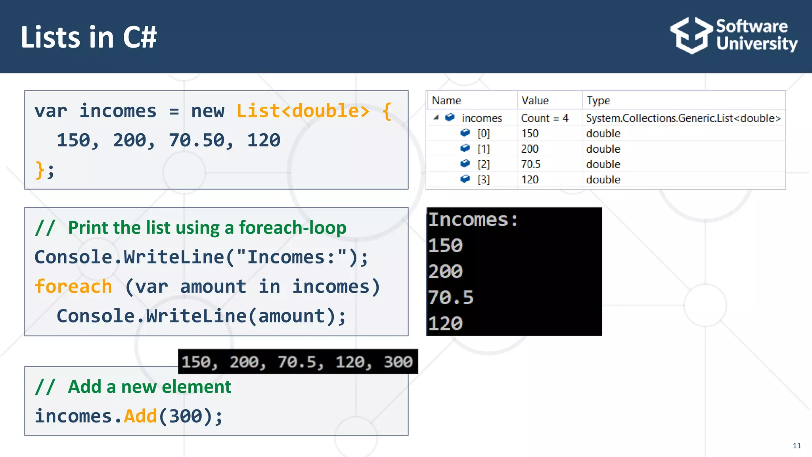Click the value 70.5 in the watch table

531,164
